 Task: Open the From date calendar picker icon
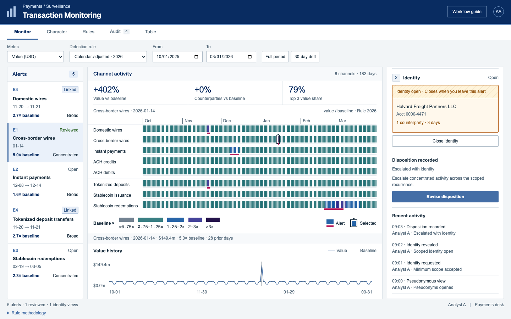coord(196,57)
